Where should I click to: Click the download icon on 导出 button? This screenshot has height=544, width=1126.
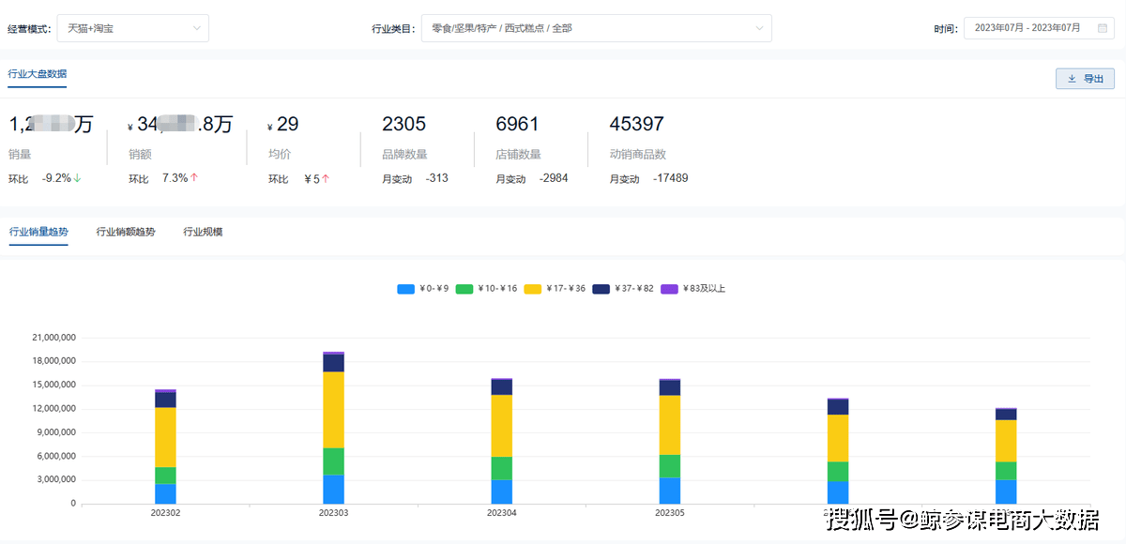1072,79
